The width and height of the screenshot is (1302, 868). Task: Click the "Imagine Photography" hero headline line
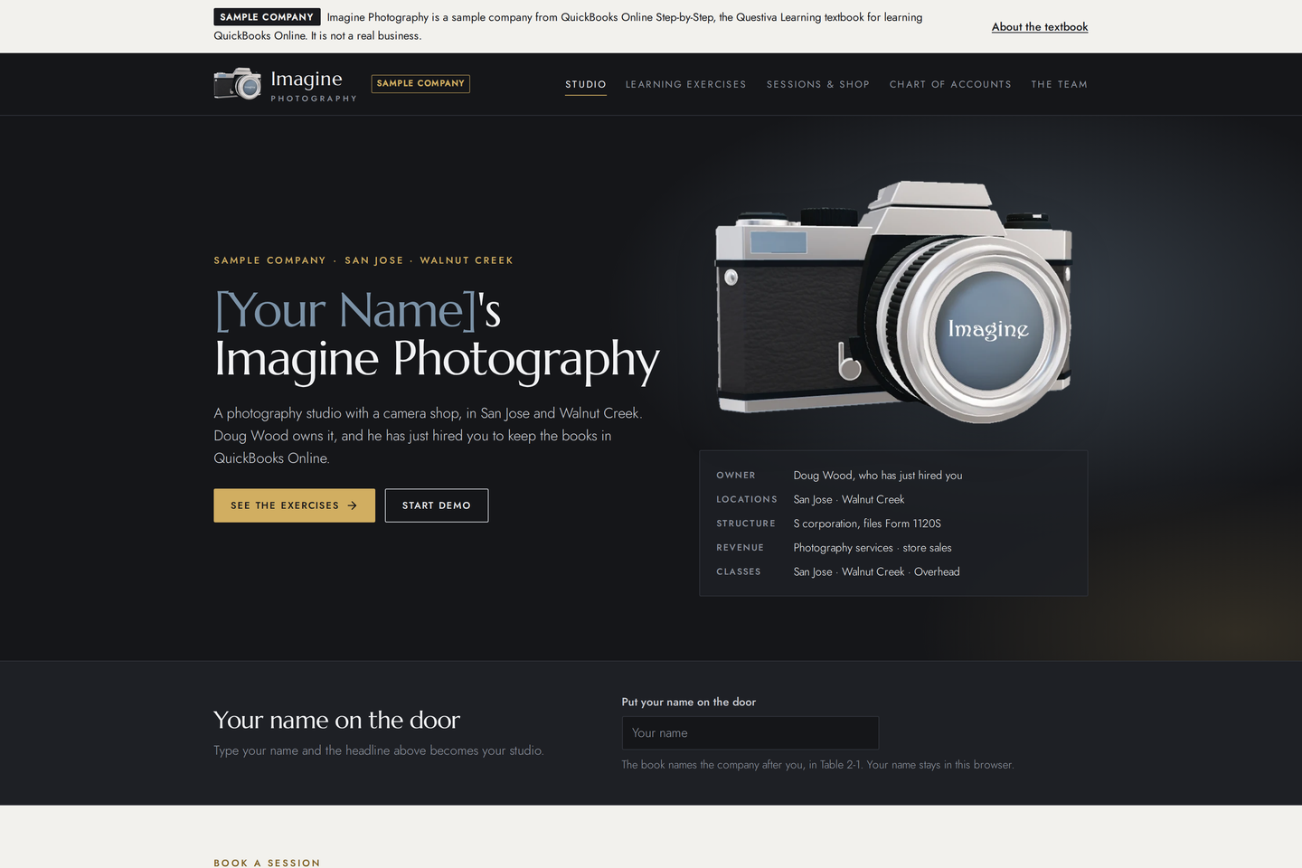437,359
